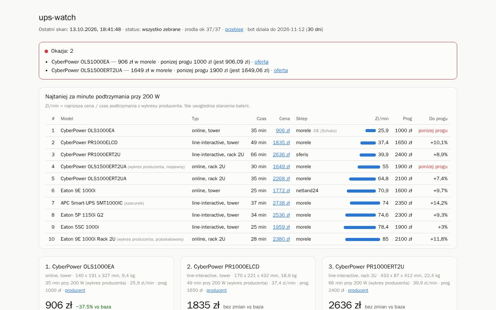This screenshot has height=310, width=496.
Task: Click 'Najtaniej za minute podtrzymania przy 200 W' heading
Action: tap(102, 97)
